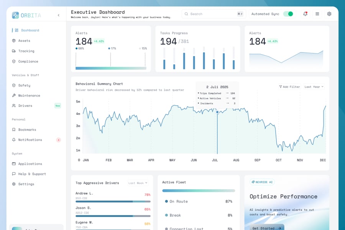Open Drivers menu item

25,106
